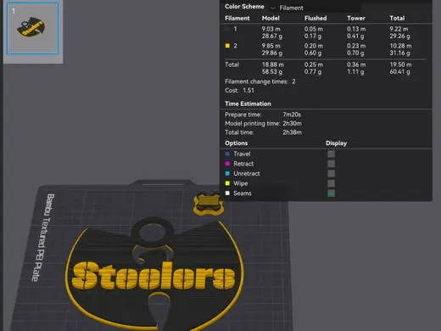Toggle the Wipe display checkbox
Screen dimensions: 441x331
[x=331, y=183]
